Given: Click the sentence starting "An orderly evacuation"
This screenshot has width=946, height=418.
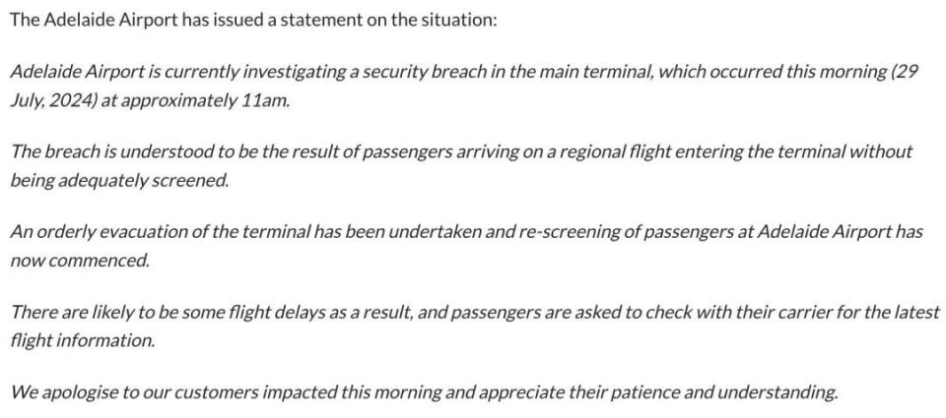Looking at the screenshot, I should tap(466, 246).
